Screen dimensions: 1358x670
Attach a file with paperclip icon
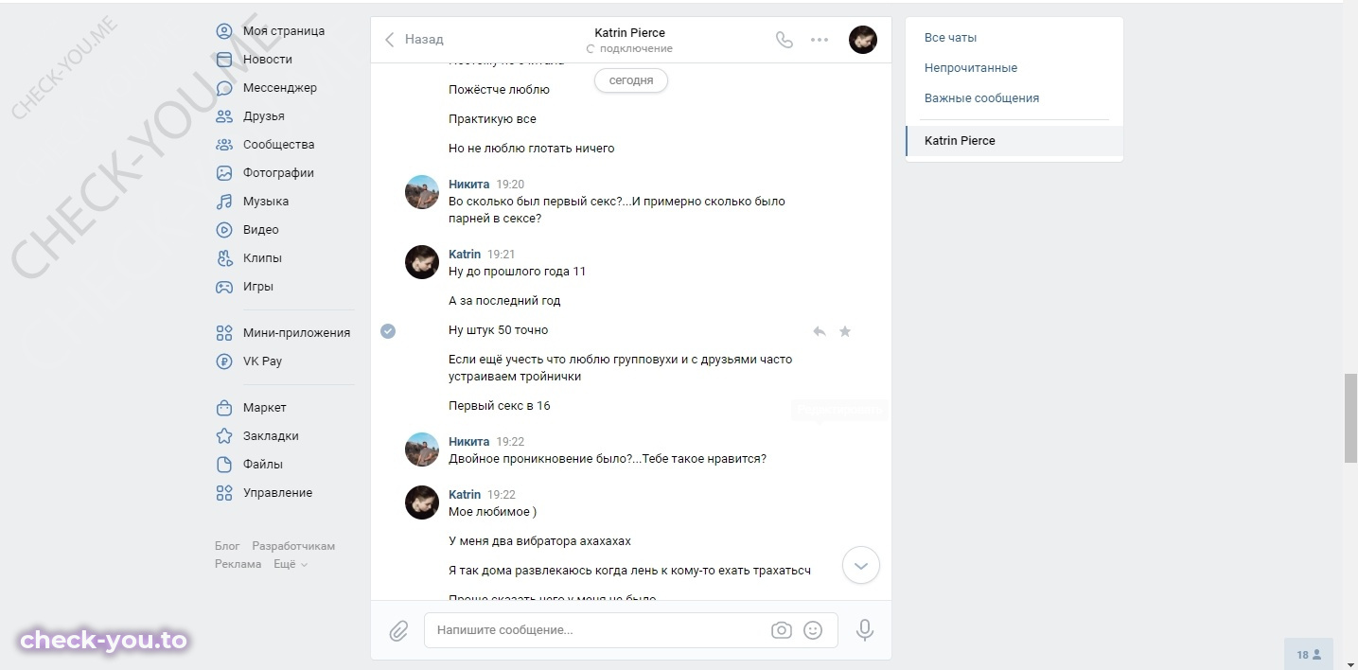[398, 630]
